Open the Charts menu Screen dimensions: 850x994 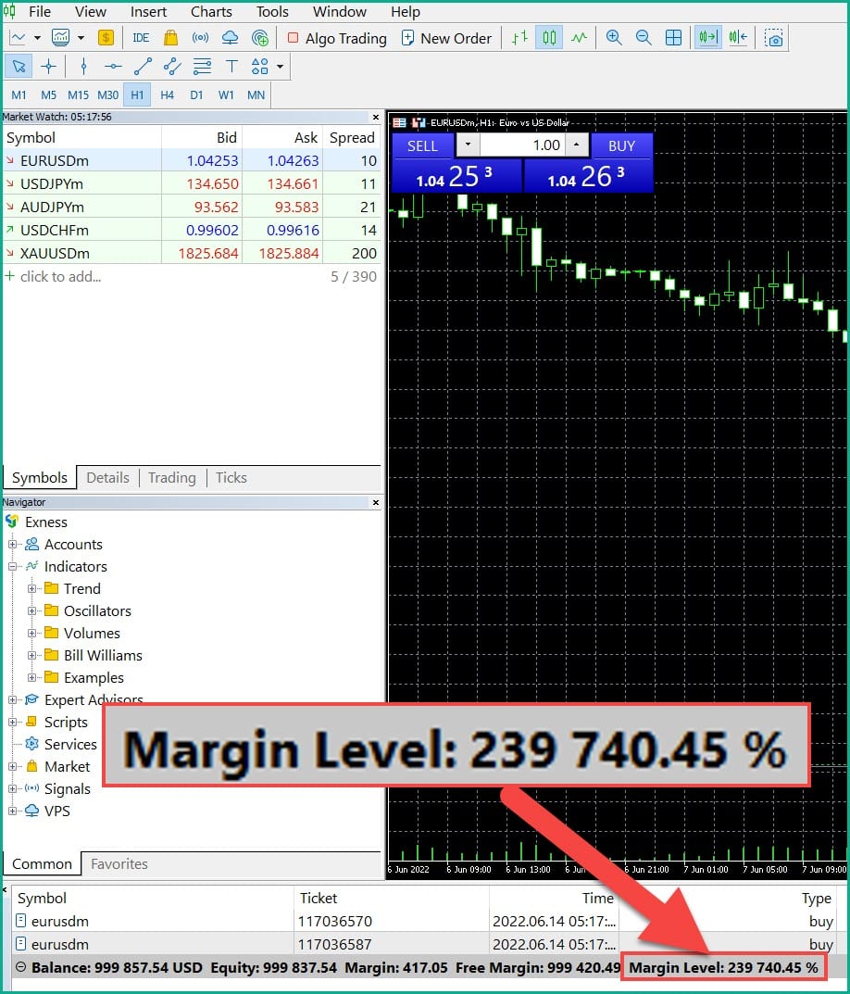click(210, 11)
